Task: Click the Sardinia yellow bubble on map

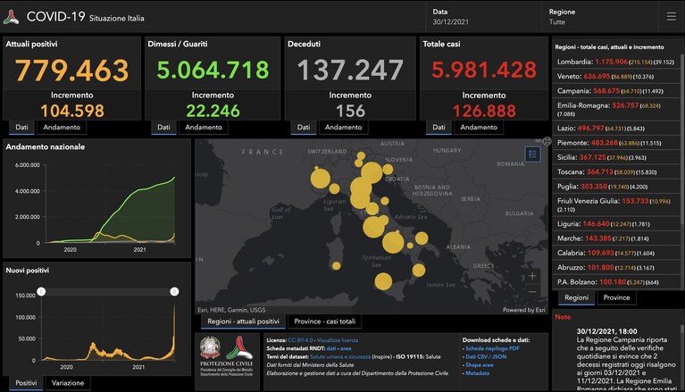Action: coord(336,266)
